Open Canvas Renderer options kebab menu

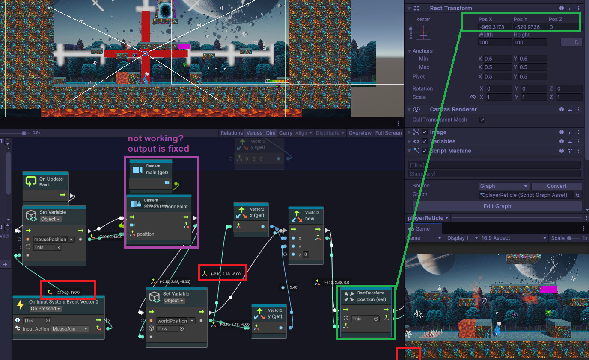[x=579, y=109]
